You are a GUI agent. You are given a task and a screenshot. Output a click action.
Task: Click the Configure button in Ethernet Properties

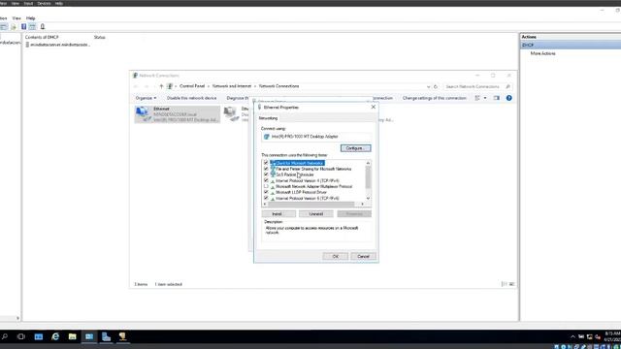[356, 148]
